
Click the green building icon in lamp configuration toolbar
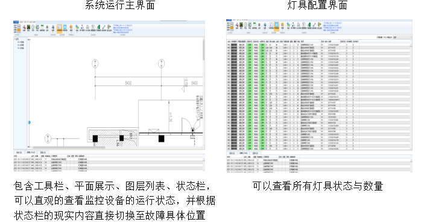tap(309, 25)
